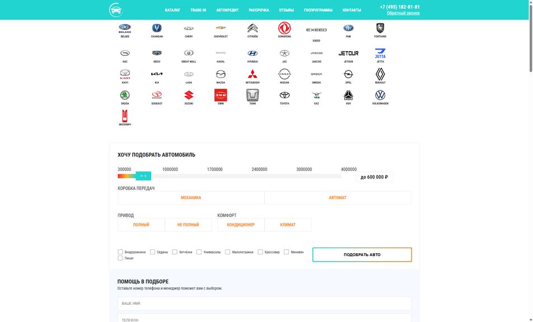Click the Подобрать авто button
Viewport: 533px width, 322px height.
pos(362,254)
